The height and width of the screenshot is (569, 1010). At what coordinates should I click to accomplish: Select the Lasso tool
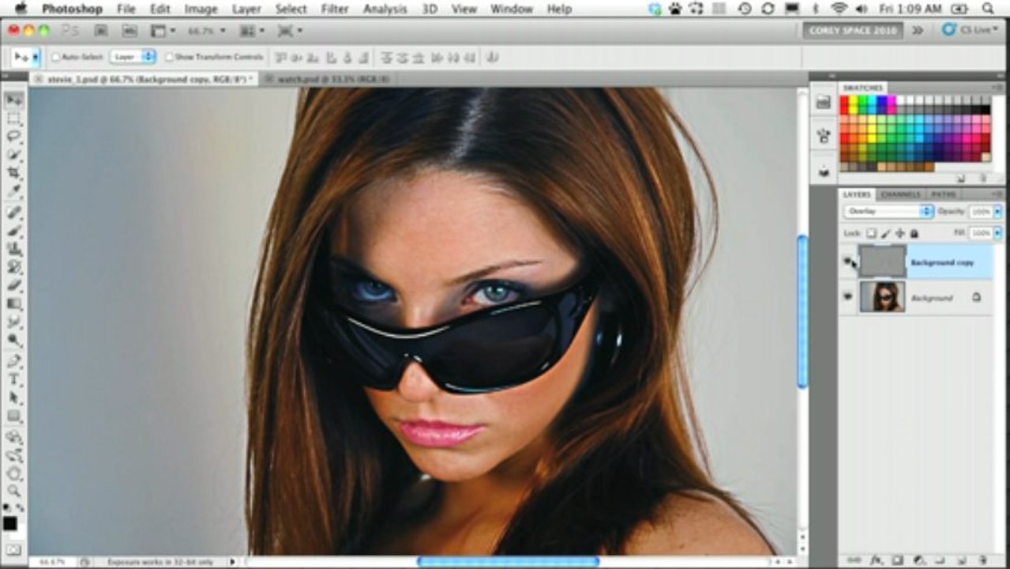pyautogui.click(x=14, y=137)
